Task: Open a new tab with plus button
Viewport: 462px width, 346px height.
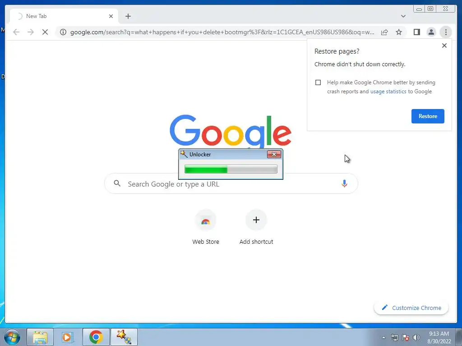Action: [128, 16]
